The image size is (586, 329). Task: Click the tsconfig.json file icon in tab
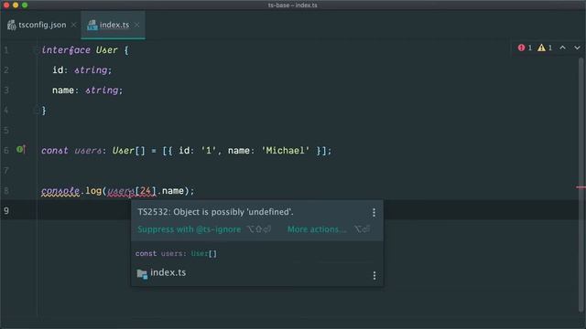(12, 25)
